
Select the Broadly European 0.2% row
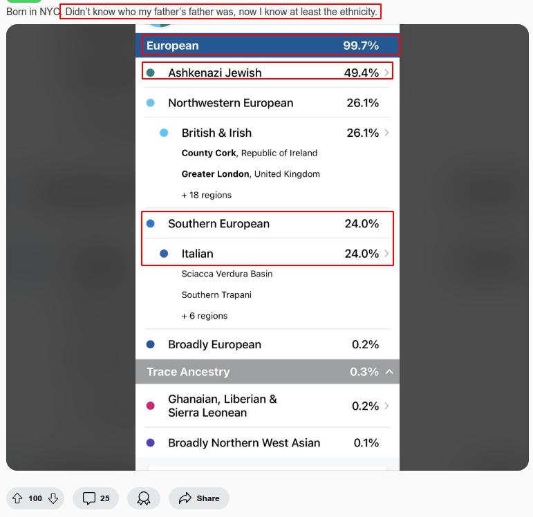click(x=268, y=344)
